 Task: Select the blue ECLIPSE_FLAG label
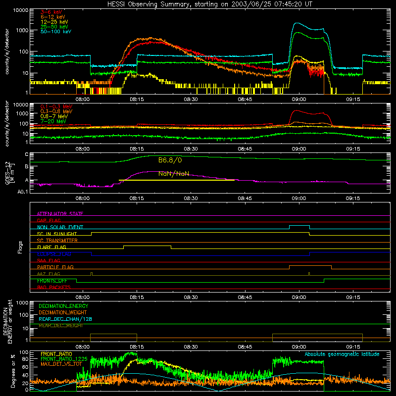pyautogui.click(x=54, y=254)
